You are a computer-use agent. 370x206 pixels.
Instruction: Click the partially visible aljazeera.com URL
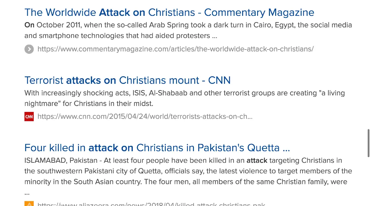click(151, 204)
